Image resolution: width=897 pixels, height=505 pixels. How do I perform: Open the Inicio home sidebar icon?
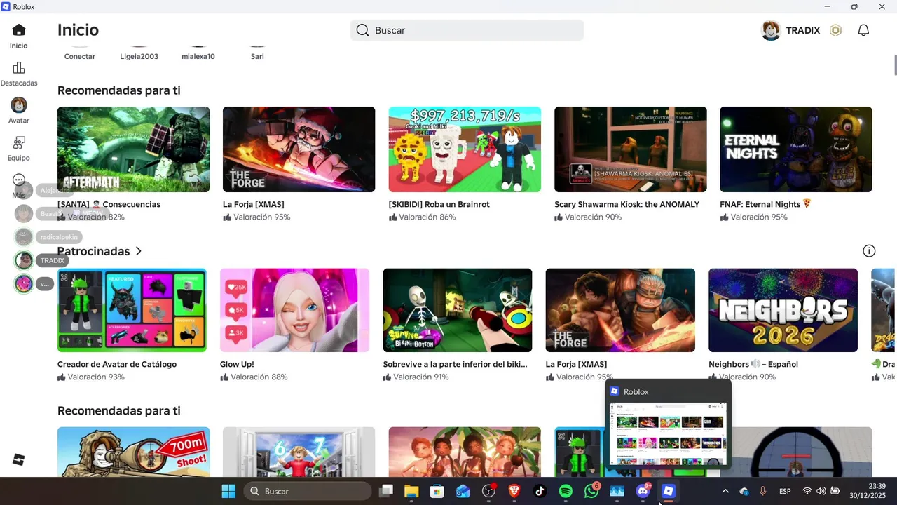point(19,30)
